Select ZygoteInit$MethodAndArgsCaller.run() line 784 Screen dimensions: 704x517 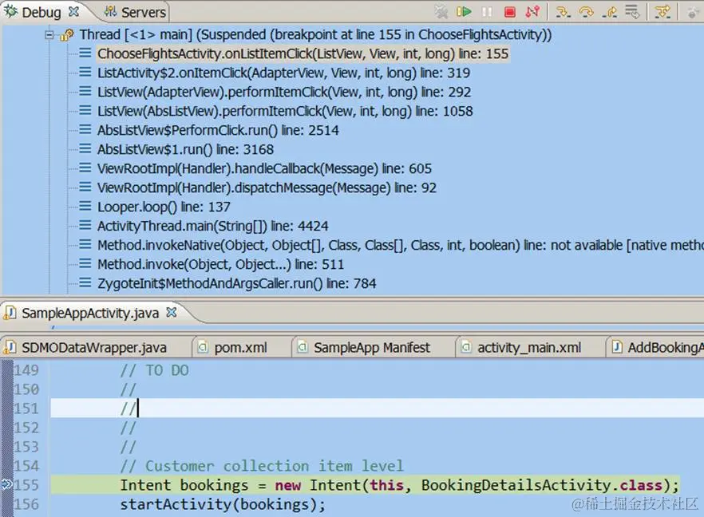[236, 283]
